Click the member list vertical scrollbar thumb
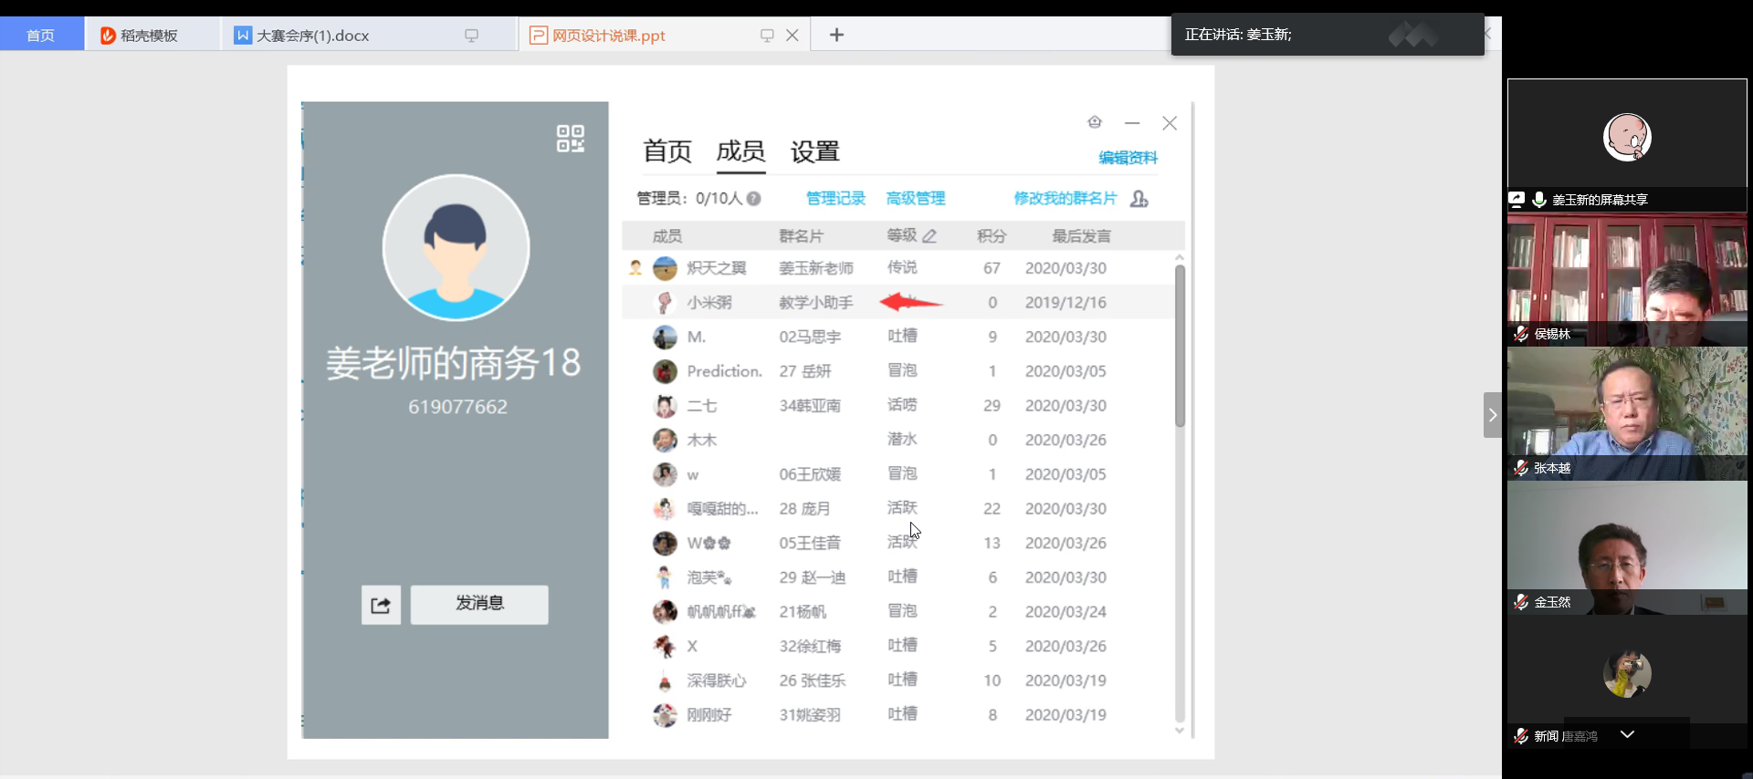This screenshot has height=779, width=1753. (x=1180, y=347)
